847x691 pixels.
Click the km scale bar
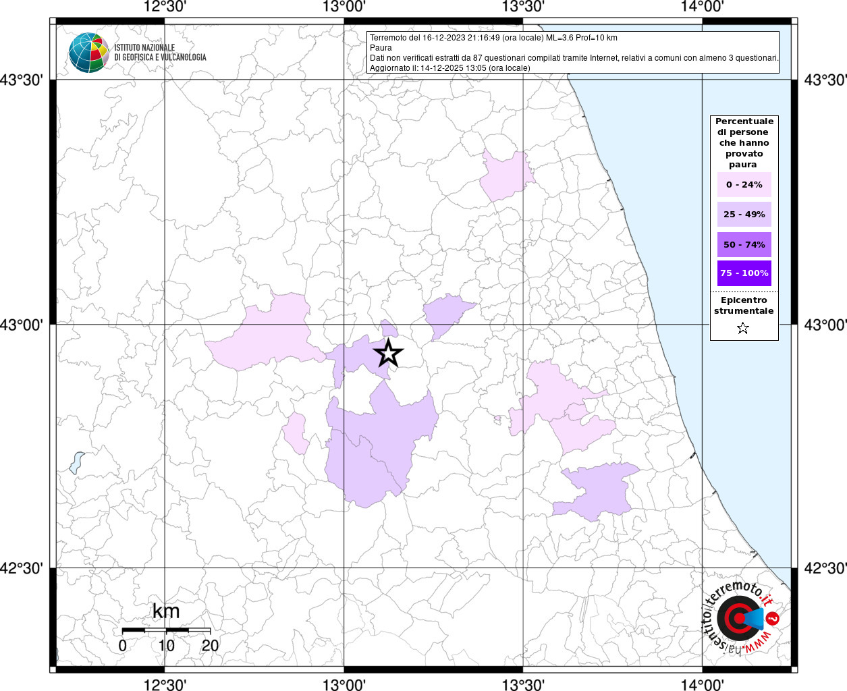pyautogui.click(x=166, y=630)
